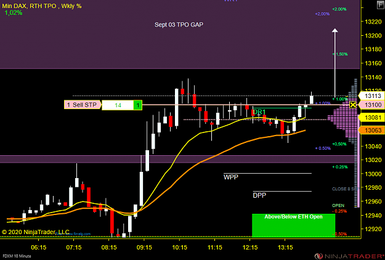Select the 1 Sell STP order flag
Image resolution: width=385 pixels, height=260 pixels.
83,105
